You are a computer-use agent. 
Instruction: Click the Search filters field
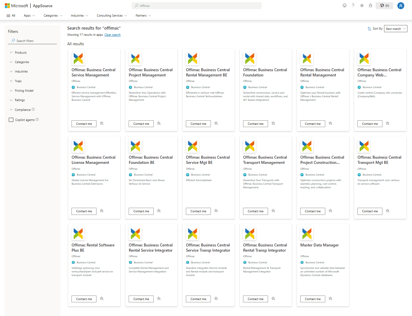click(32, 41)
